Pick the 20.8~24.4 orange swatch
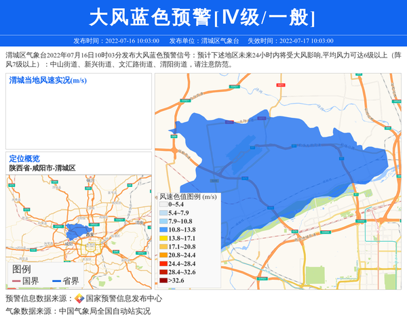407x319 pixels. (163, 255)
